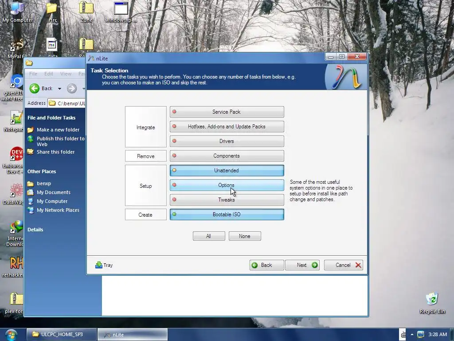Open My Computer in Other Places
The image size is (454, 341).
[x=52, y=201]
